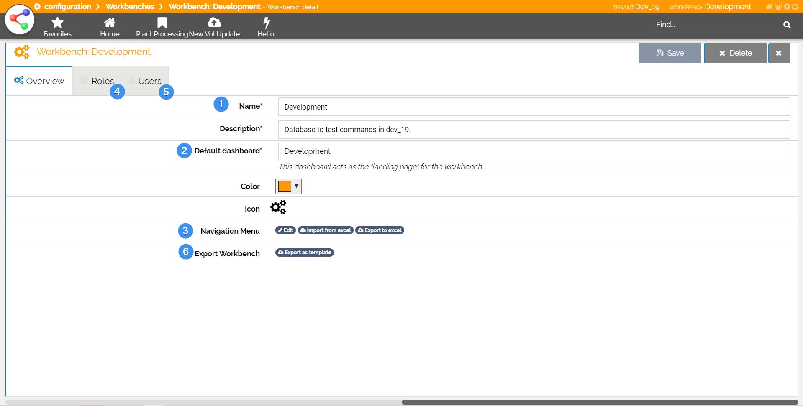
Task: Select the orange color swatch
Action: (x=285, y=186)
